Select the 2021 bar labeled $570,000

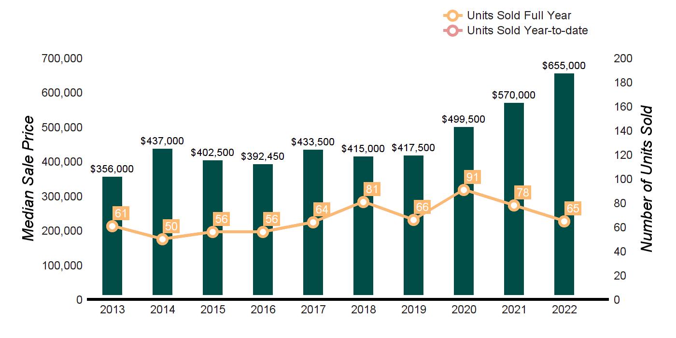(514, 198)
